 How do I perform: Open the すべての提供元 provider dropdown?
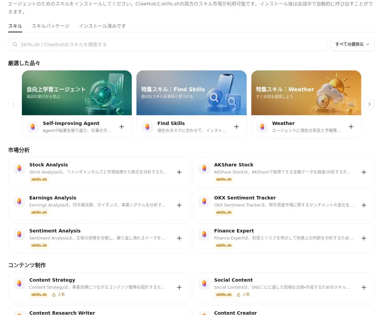(352, 44)
